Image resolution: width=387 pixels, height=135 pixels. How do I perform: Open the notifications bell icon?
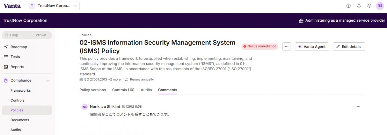click(359, 6)
